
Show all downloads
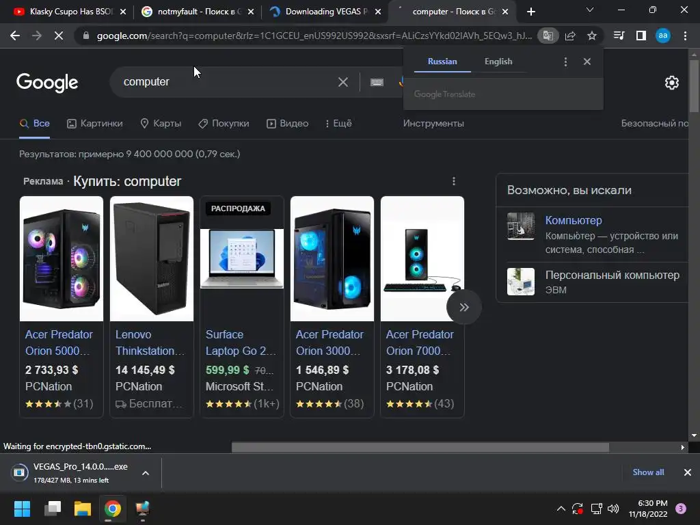[x=648, y=472]
